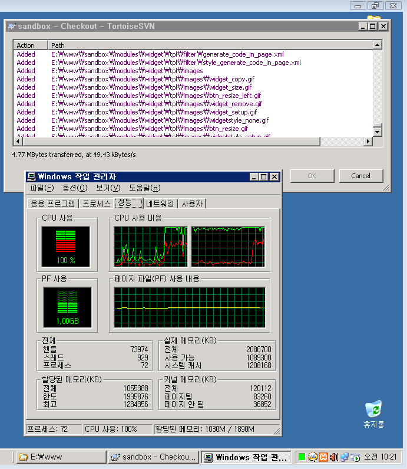Click the resize grip of the Checkout dialog
The image size is (407, 469).
tap(386, 188)
